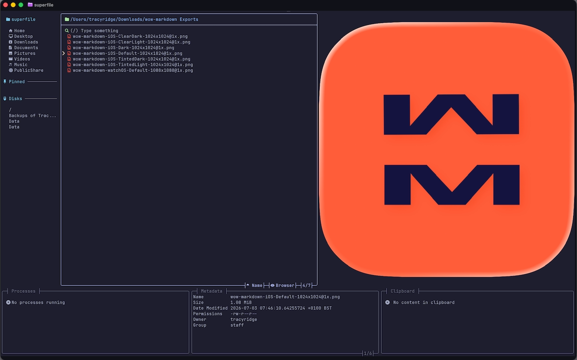Screen dimensions: 577x360
Task: Click the Permissions value -rw-r--r--
Action: [244, 314]
